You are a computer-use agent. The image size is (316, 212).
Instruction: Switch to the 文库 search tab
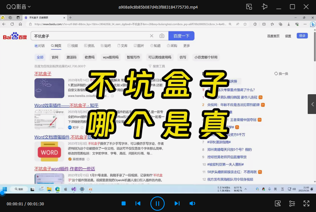click(x=122, y=46)
